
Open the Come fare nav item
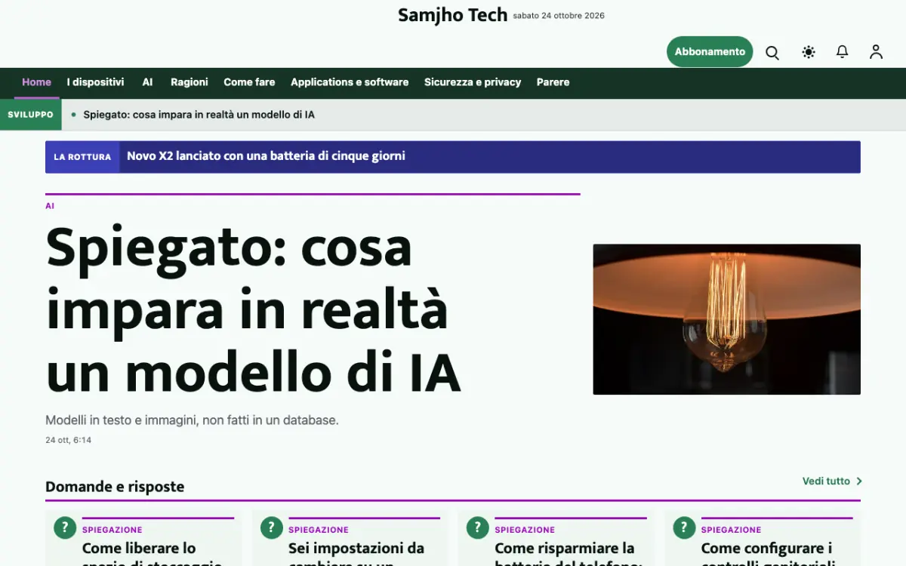click(x=249, y=82)
